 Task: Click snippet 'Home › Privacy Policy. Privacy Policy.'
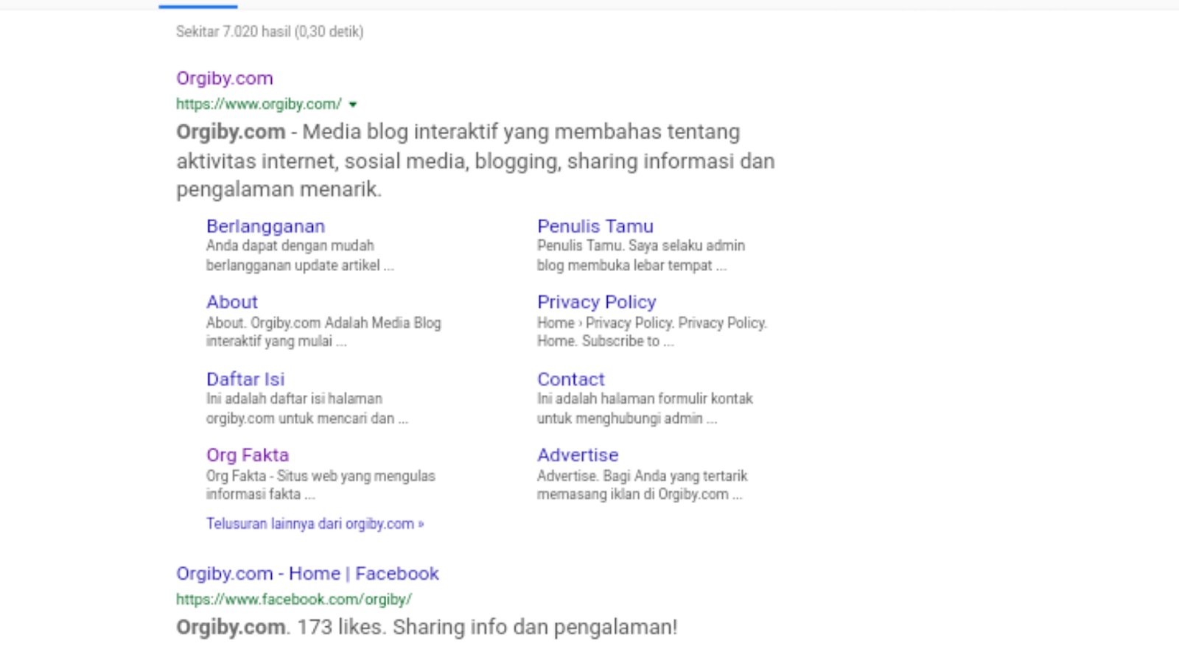pyautogui.click(x=652, y=323)
